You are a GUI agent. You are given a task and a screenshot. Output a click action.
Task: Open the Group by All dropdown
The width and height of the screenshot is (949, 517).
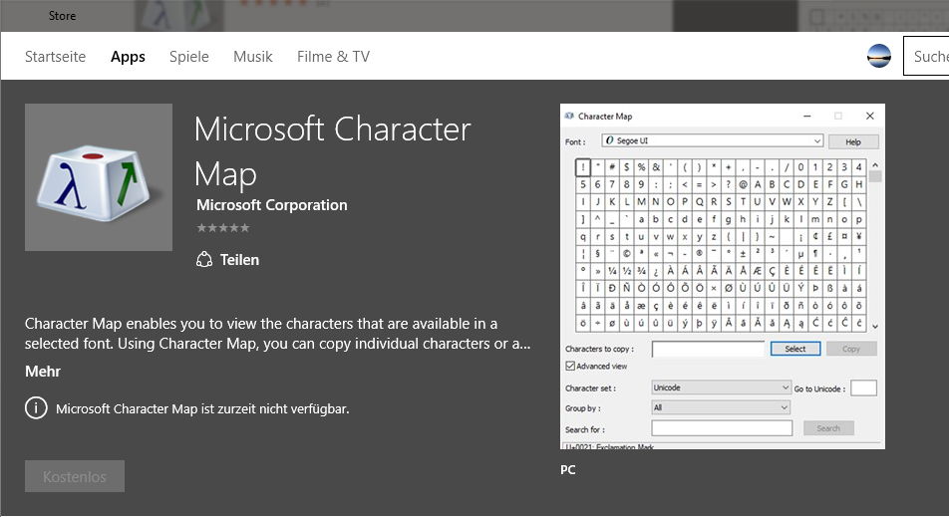pyautogui.click(x=721, y=407)
